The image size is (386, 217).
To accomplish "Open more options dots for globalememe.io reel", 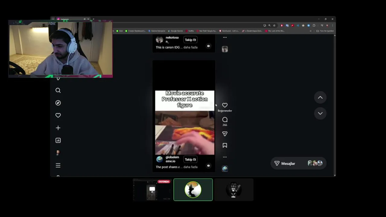I will point(225,157).
